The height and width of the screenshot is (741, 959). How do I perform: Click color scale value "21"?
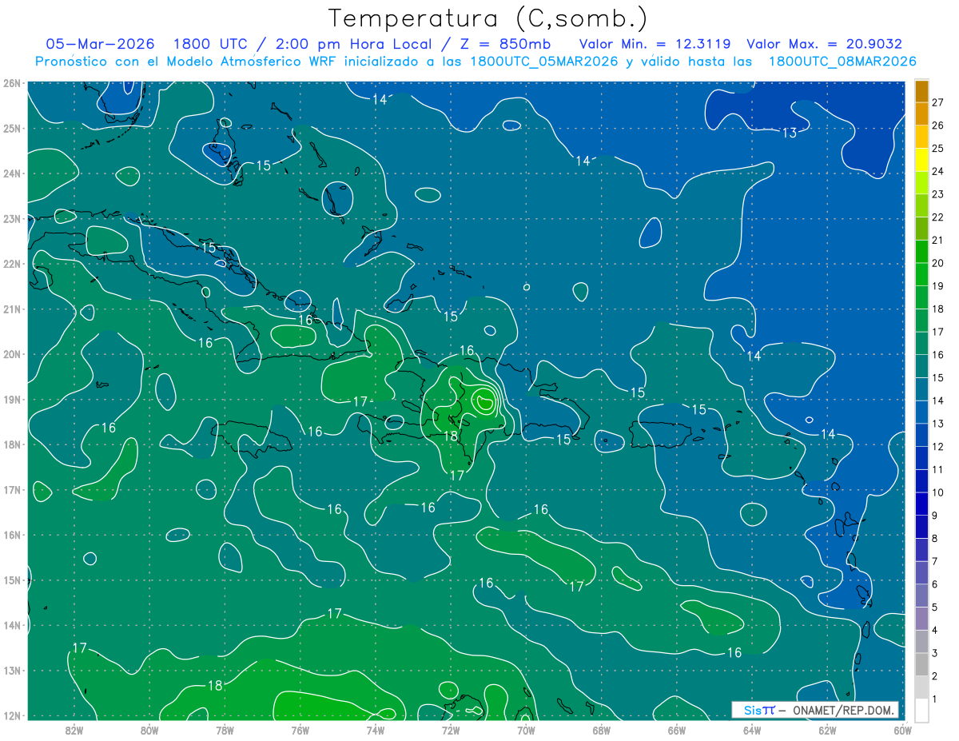click(938, 240)
